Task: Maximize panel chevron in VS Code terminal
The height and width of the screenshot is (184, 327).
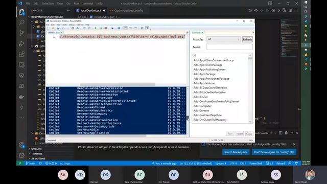Action: (292, 133)
